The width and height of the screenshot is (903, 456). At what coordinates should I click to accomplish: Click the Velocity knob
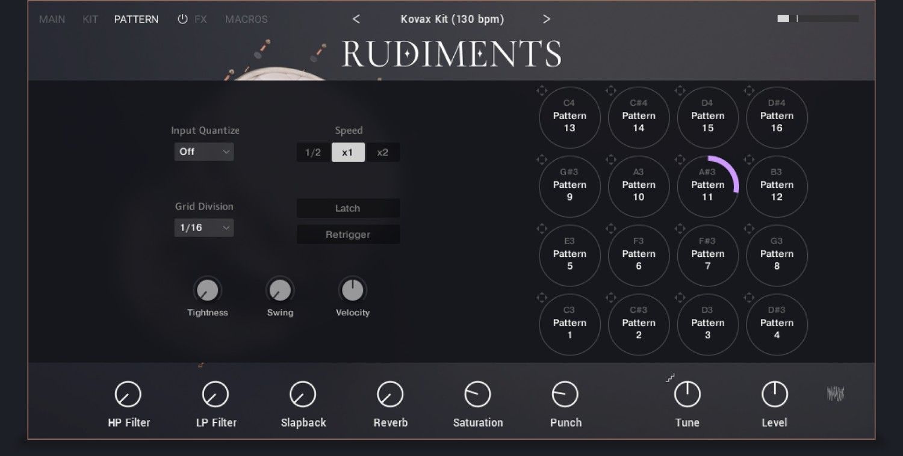(x=352, y=289)
